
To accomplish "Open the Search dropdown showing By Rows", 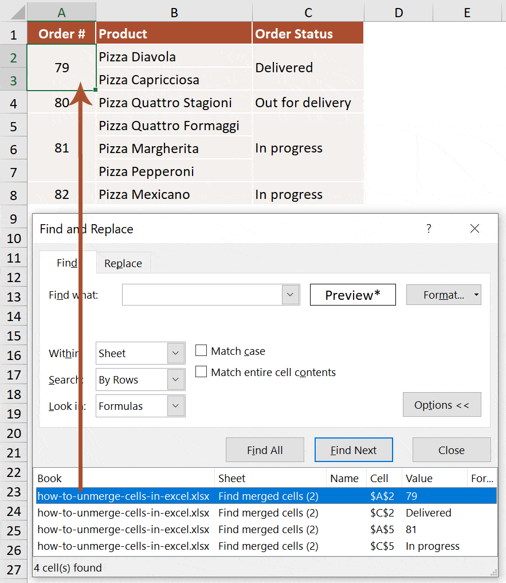I will pos(176,379).
